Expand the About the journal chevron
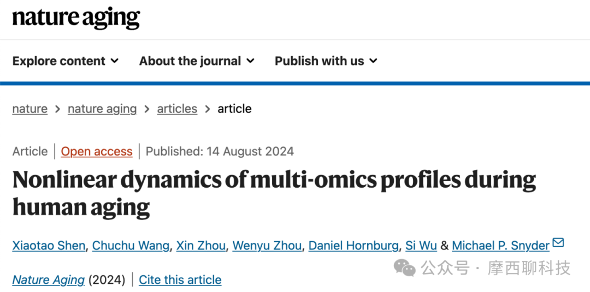Viewport: 590px width, 292px height. click(x=250, y=61)
